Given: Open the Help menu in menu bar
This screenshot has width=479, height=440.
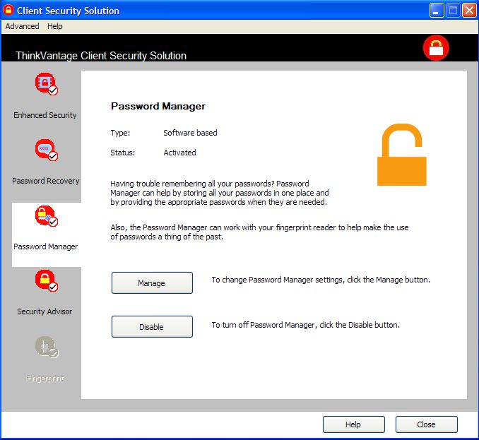Looking at the screenshot, I should click(x=55, y=26).
